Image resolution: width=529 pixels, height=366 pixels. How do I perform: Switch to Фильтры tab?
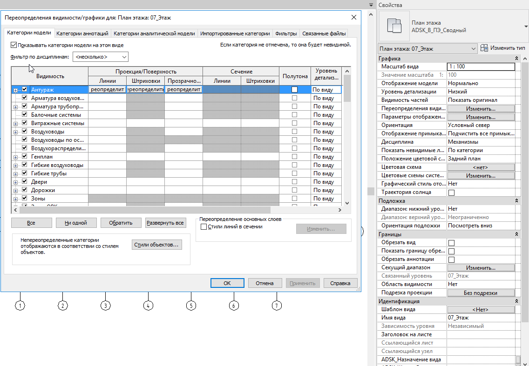(x=286, y=33)
